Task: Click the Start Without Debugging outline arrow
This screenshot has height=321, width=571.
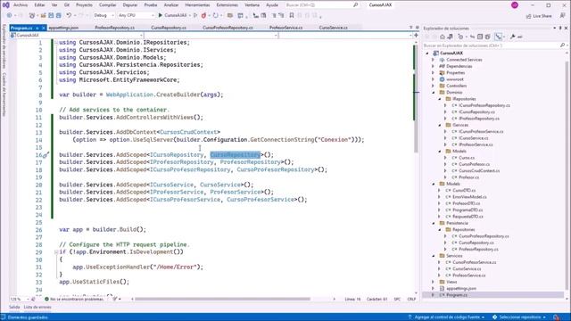Action: coord(195,15)
